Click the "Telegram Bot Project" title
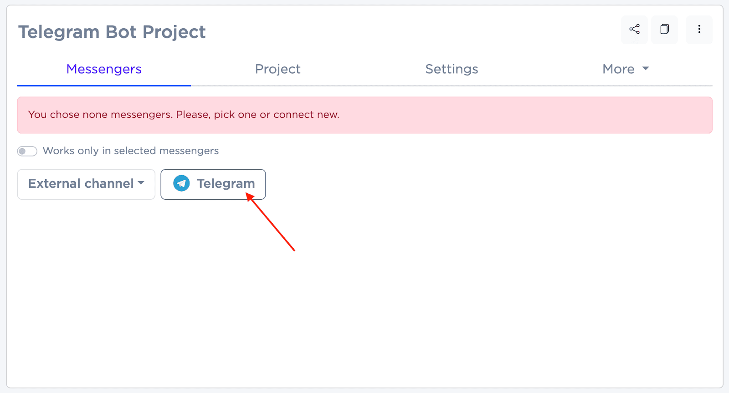Viewport: 729px width, 393px height. tap(112, 32)
